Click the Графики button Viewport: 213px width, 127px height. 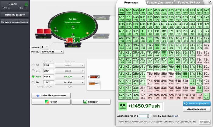tap(91, 102)
